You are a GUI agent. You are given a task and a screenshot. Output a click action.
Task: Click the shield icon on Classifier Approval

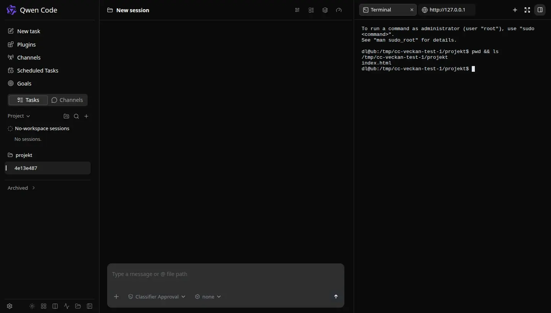(x=130, y=297)
